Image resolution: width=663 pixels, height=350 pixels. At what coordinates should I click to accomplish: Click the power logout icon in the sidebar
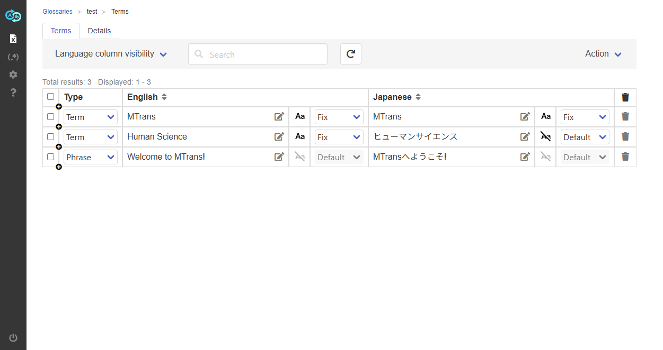[x=13, y=338]
